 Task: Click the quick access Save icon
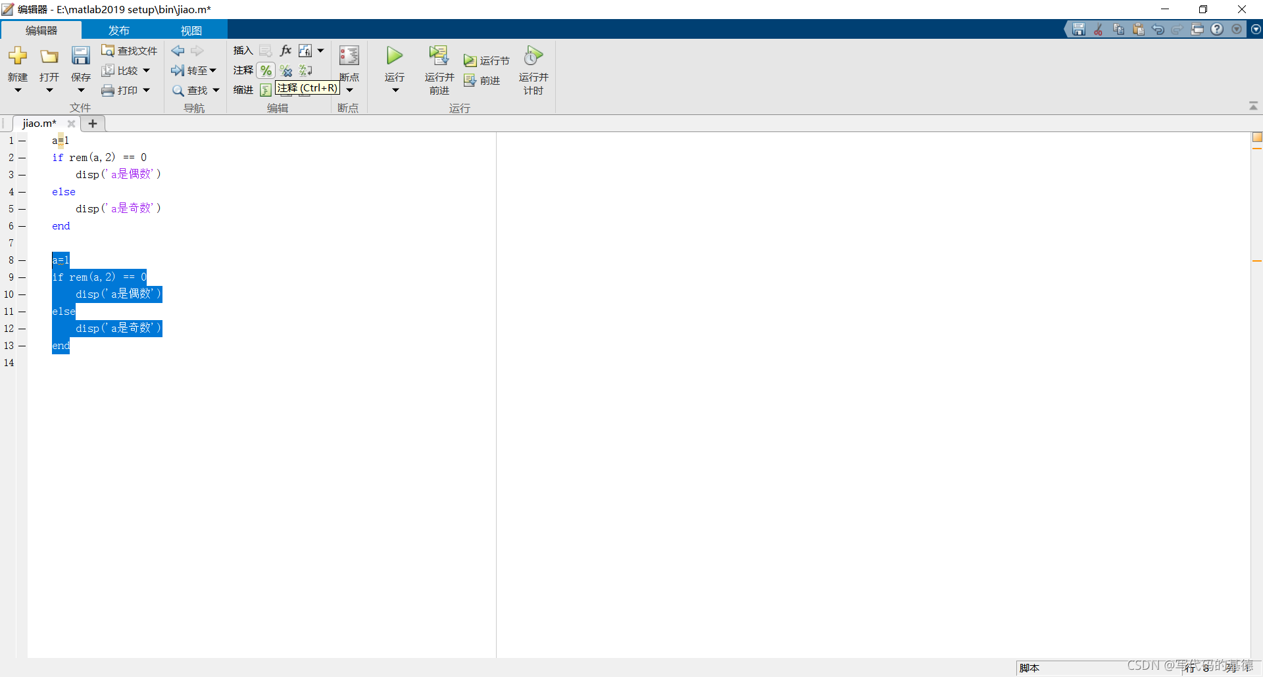1079,29
